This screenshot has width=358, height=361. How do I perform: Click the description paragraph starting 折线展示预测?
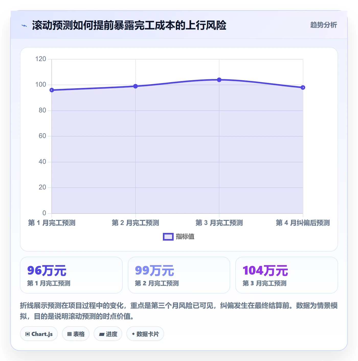[179, 311]
